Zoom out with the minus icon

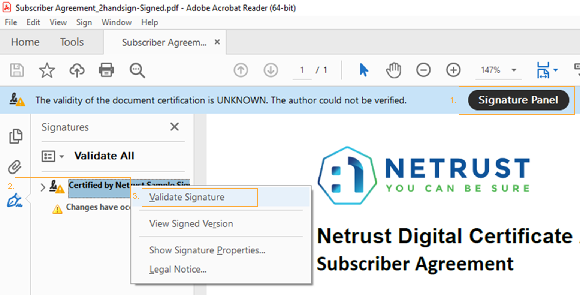click(x=423, y=70)
